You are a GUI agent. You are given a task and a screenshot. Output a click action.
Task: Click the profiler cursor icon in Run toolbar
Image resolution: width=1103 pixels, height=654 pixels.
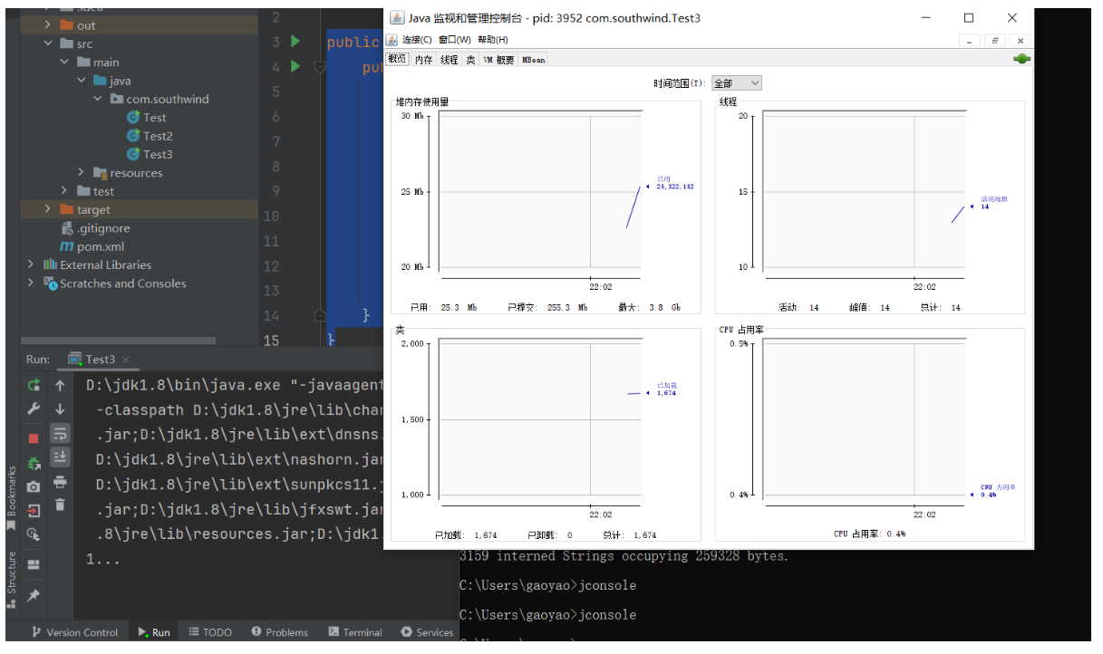click(34, 534)
